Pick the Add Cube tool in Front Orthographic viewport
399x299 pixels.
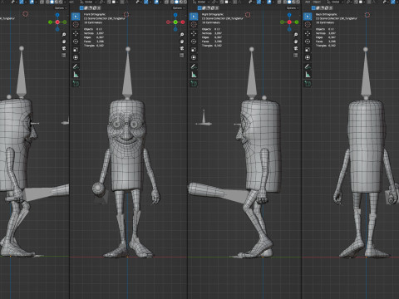[76, 83]
